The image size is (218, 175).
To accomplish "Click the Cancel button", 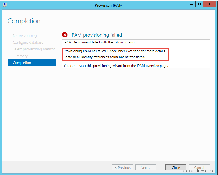I will coord(199,167).
